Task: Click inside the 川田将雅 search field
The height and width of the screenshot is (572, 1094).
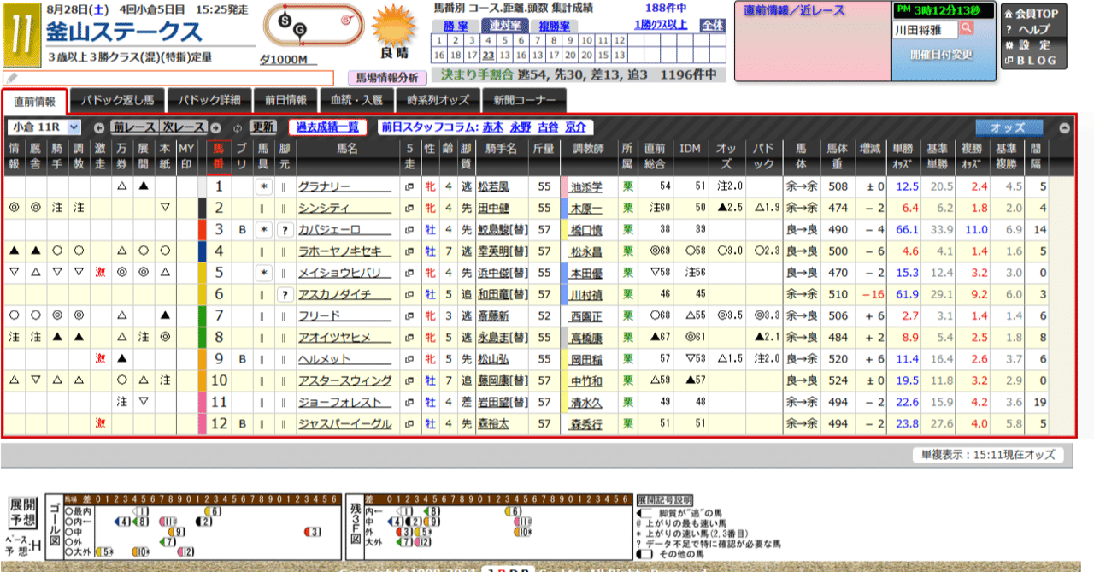Action: click(x=923, y=28)
